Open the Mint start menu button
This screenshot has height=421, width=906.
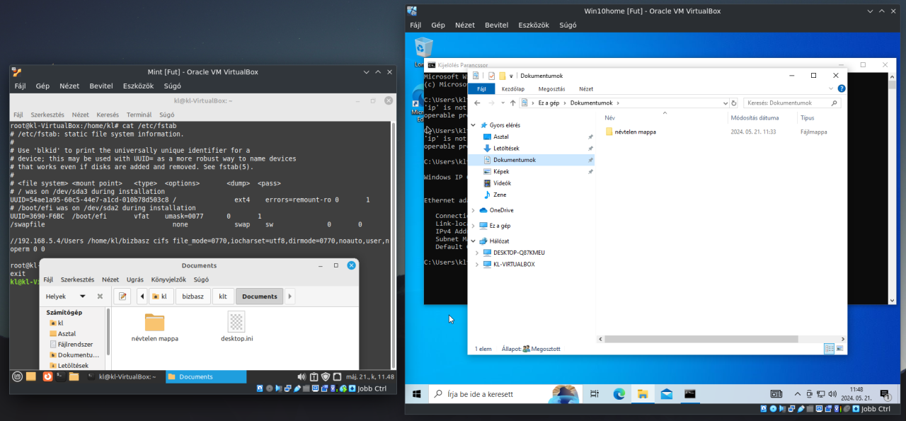[x=18, y=376]
